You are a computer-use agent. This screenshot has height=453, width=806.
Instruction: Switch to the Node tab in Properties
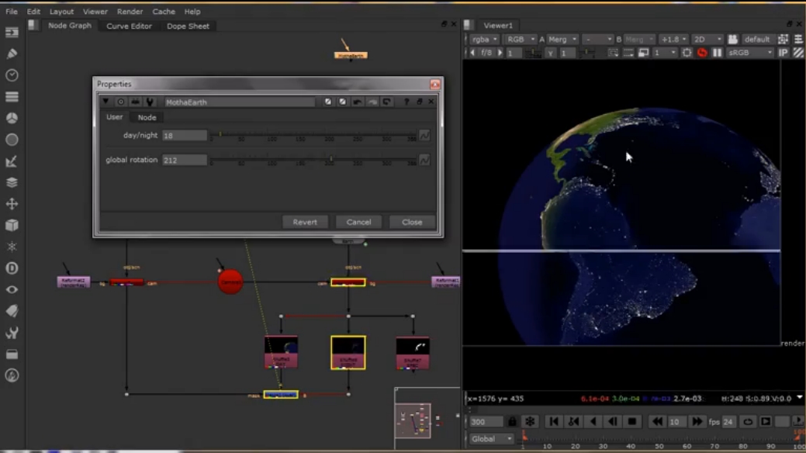pyautogui.click(x=147, y=117)
